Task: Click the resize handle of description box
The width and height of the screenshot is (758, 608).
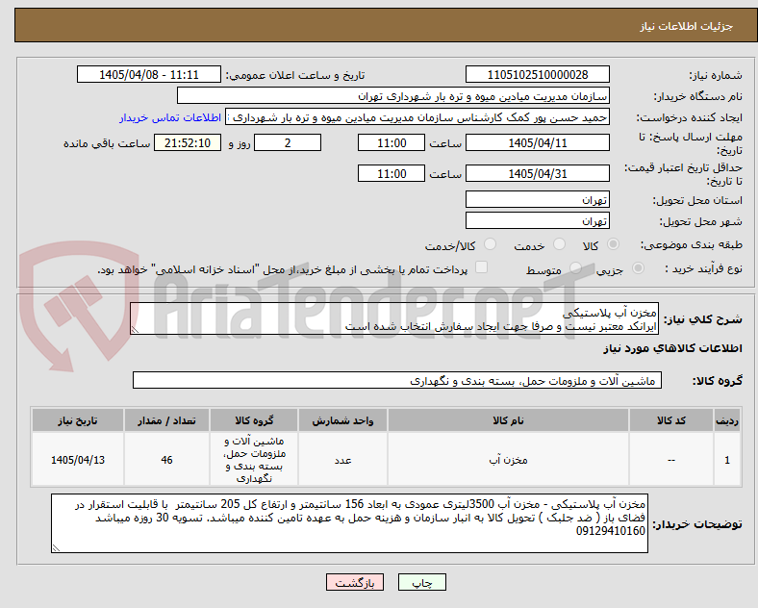Action: (135, 330)
